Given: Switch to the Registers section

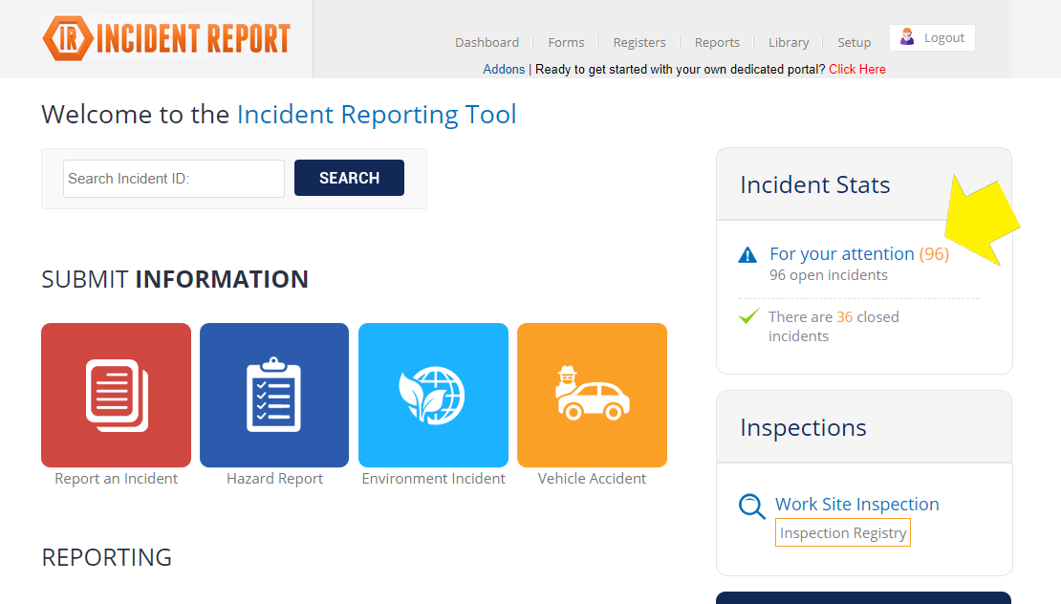Looking at the screenshot, I should pos(639,42).
